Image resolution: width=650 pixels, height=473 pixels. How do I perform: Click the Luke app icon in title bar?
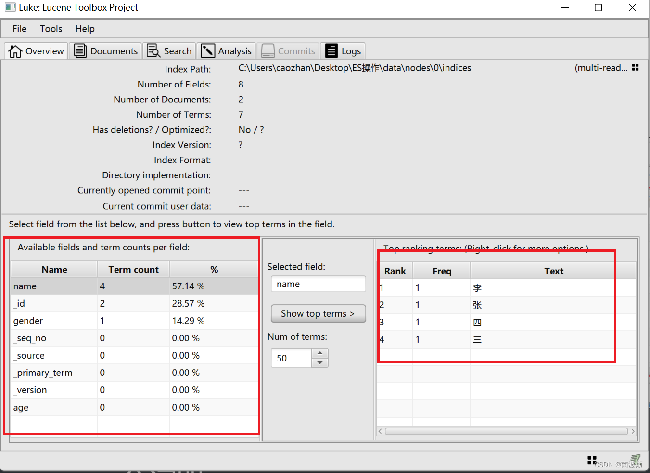tap(10, 7)
